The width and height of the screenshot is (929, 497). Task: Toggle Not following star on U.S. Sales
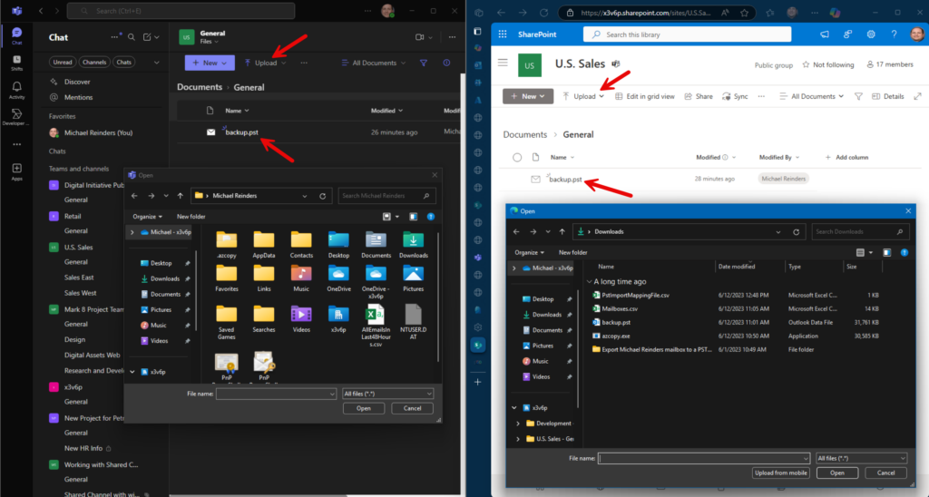(x=806, y=64)
